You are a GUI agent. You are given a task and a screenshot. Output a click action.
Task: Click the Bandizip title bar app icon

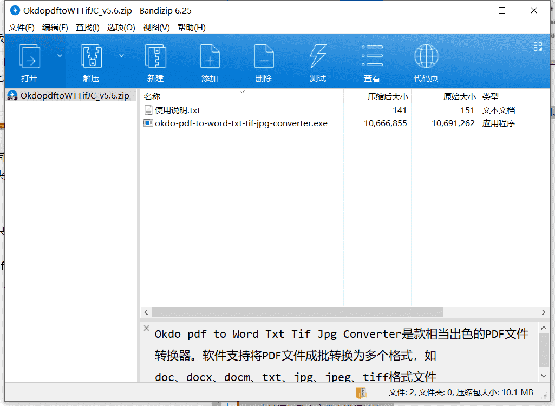point(15,11)
